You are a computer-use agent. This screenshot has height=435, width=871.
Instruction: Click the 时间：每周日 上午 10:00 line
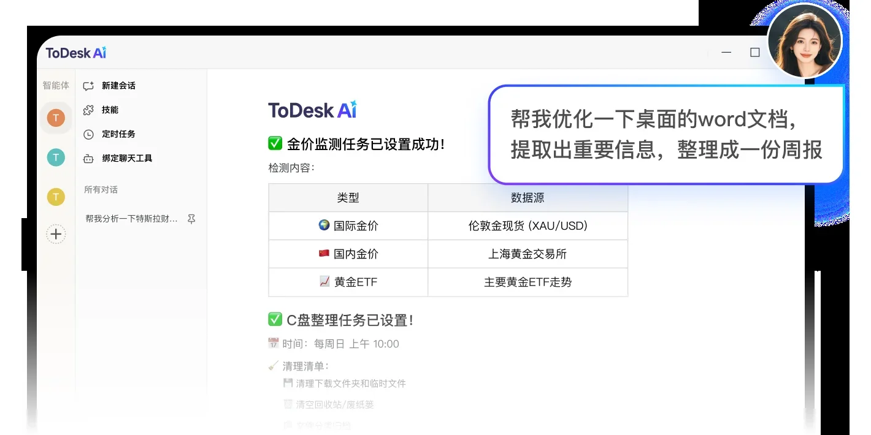coord(334,344)
